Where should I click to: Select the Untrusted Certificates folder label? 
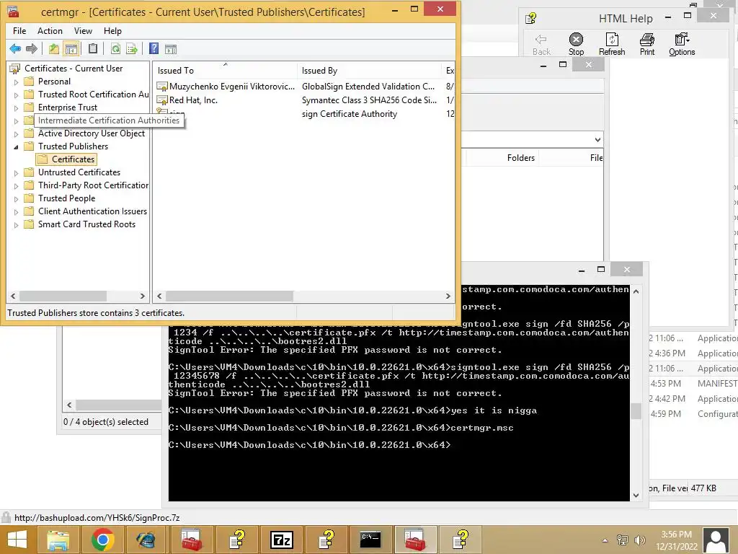click(x=79, y=172)
